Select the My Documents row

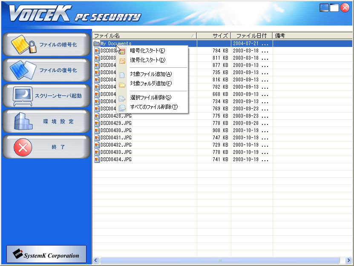[x=222, y=43]
